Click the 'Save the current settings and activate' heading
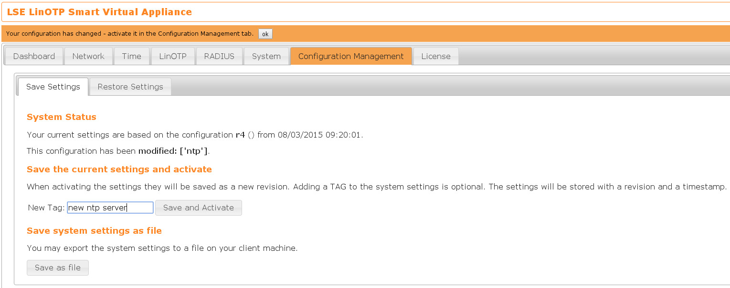Viewport: 730px width, 288px height. (119, 169)
